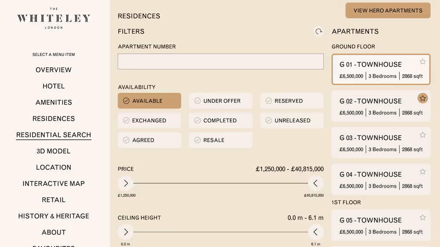
Task: Select the Resale filter option
Action: 220,140
